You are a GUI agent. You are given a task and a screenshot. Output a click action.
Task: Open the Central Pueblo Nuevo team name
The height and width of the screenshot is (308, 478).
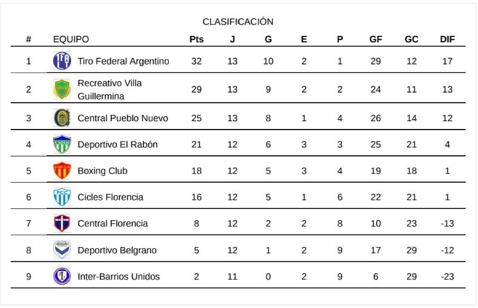(122, 118)
